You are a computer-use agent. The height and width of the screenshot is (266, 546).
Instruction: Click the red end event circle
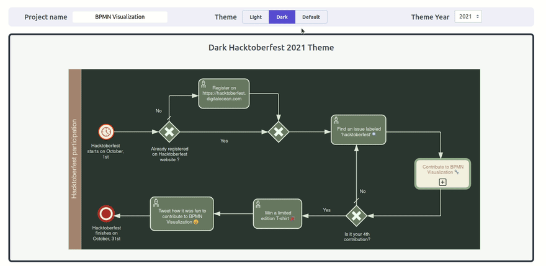pos(106,214)
